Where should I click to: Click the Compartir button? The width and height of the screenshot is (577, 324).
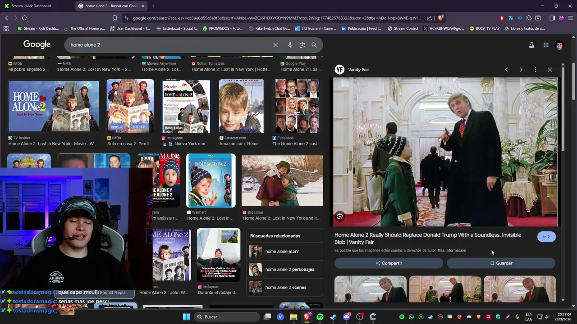pos(389,263)
